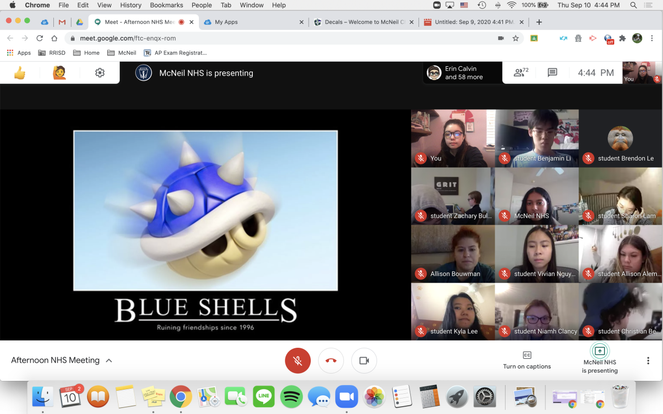Click the red leave call button
Image resolution: width=663 pixels, height=414 pixels.
tap(331, 361)
